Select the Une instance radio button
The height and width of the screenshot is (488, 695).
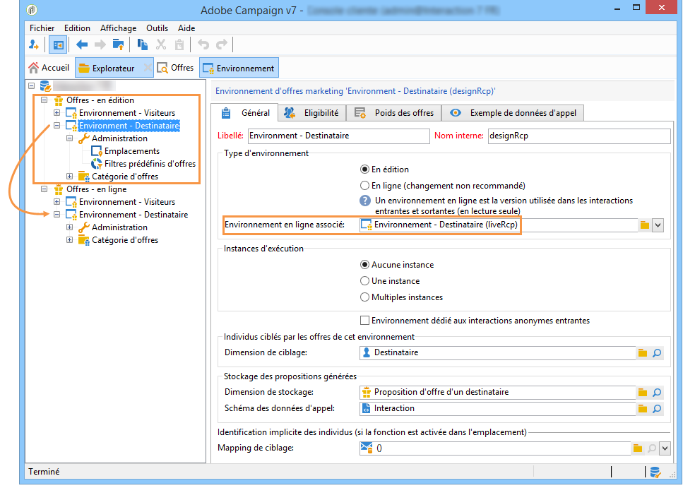coord(364,280)
